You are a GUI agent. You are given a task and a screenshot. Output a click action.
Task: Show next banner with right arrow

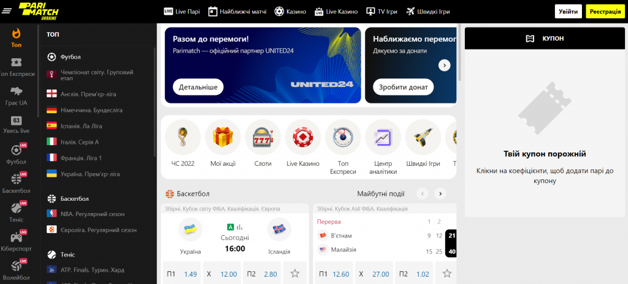click(444, 65)
